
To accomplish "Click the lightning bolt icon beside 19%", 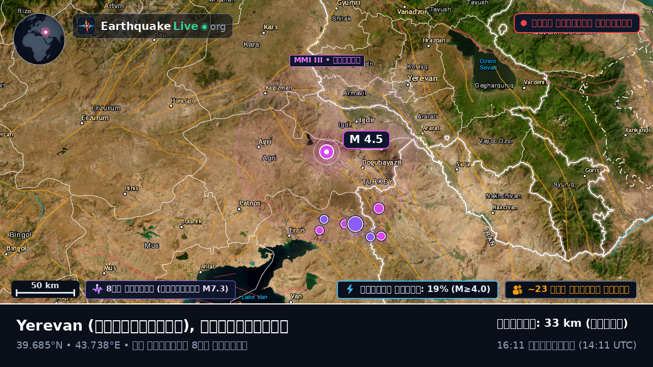I will point(350,289).
